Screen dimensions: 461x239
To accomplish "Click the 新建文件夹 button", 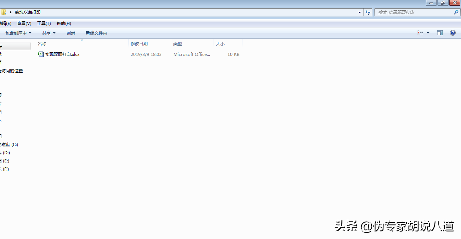I will 96,33.
